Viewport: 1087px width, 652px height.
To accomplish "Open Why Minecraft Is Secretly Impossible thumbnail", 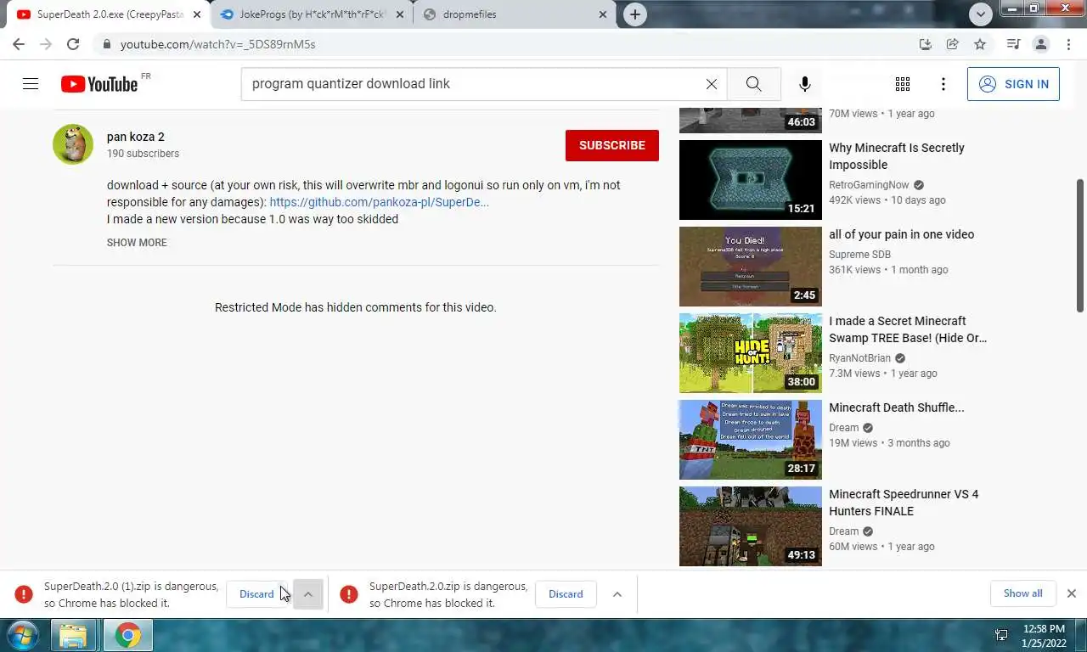I will coord(751,180).
